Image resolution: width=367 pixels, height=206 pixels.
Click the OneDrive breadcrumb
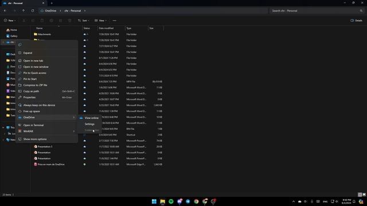pos(50,11)
